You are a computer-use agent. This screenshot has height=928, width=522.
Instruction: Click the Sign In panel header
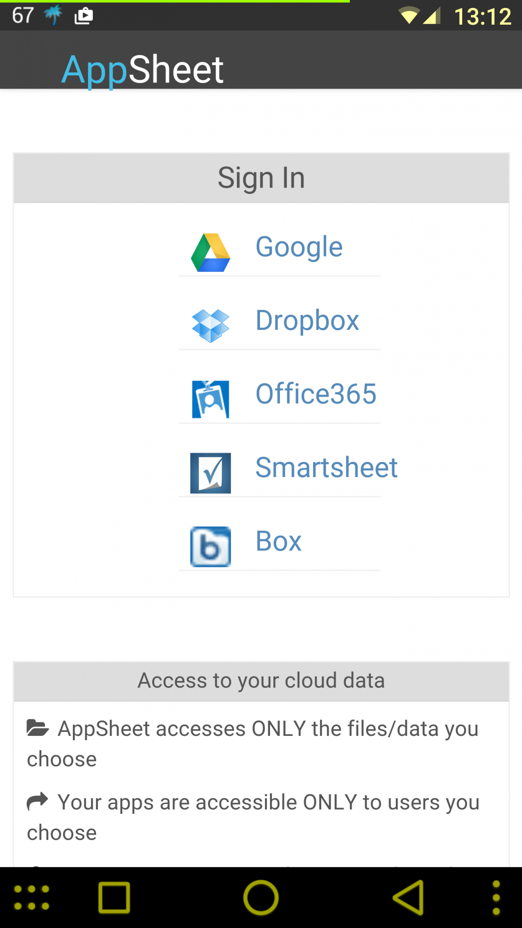click(x=261, y=178)
